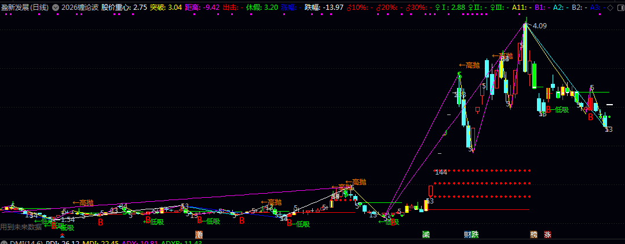Screen dimensions: 625x244
Task: Click the 用到未来数据 warning text
Action: tap(20, 227)
